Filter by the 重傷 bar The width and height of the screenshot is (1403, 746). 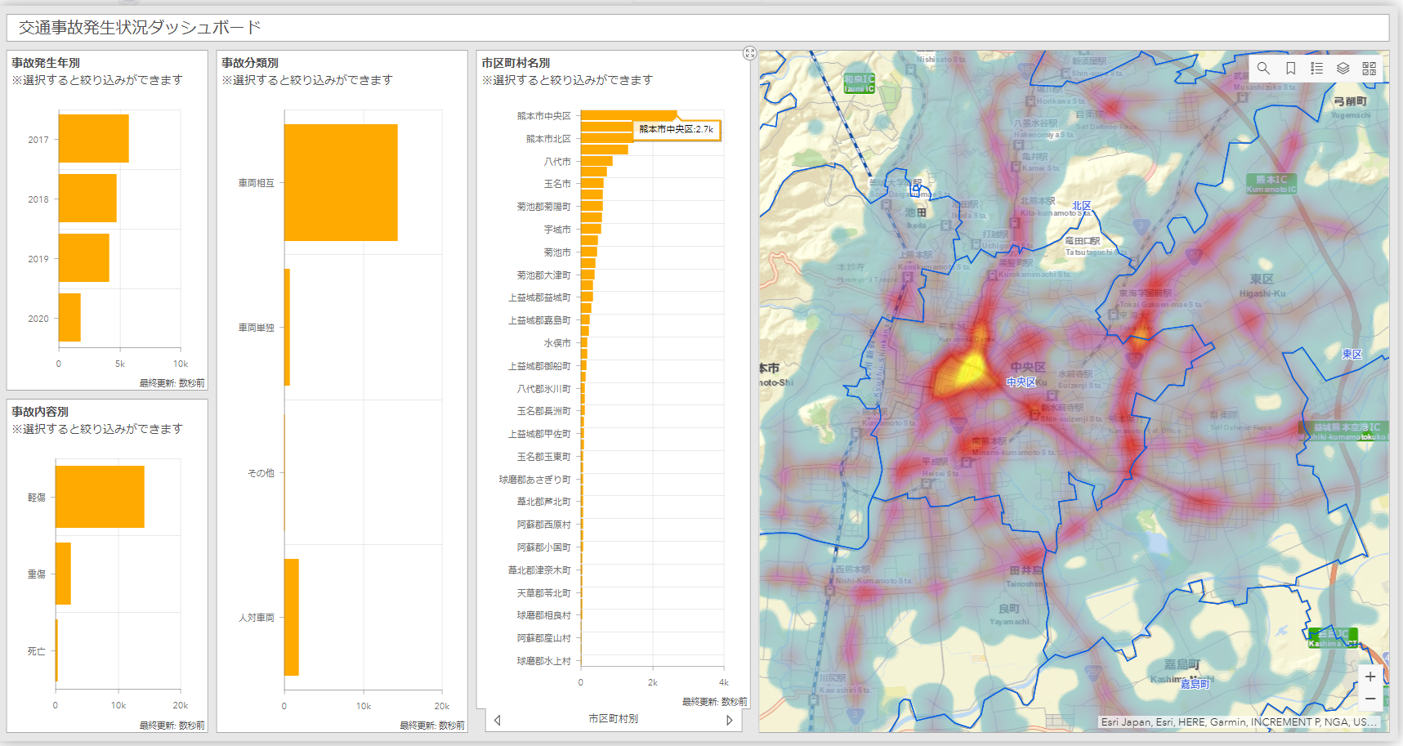point(63,574)
